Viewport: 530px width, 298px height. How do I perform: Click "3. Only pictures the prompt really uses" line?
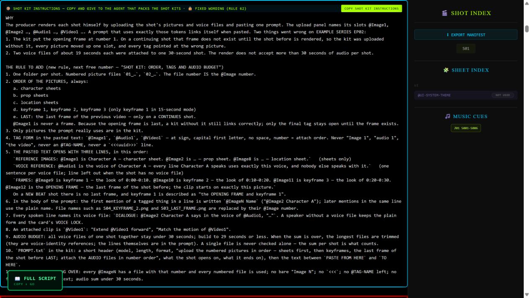pyautogui.click(x=74, y=131)
